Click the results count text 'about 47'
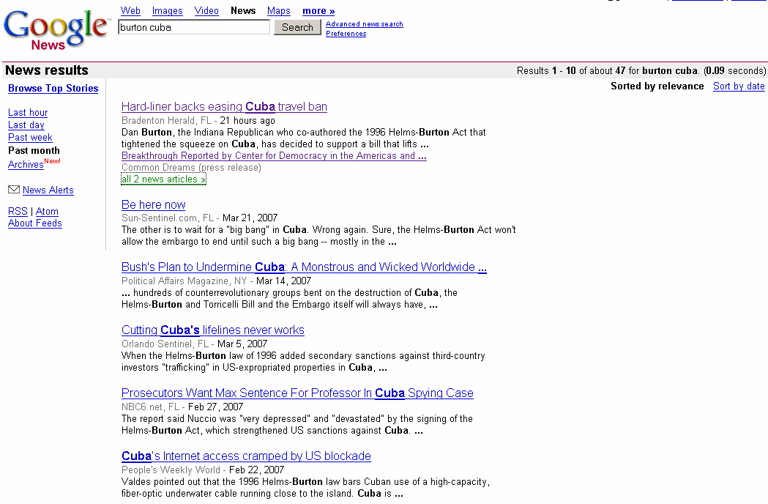Screen dimensions: 768x504 click(x=608, y=70)
